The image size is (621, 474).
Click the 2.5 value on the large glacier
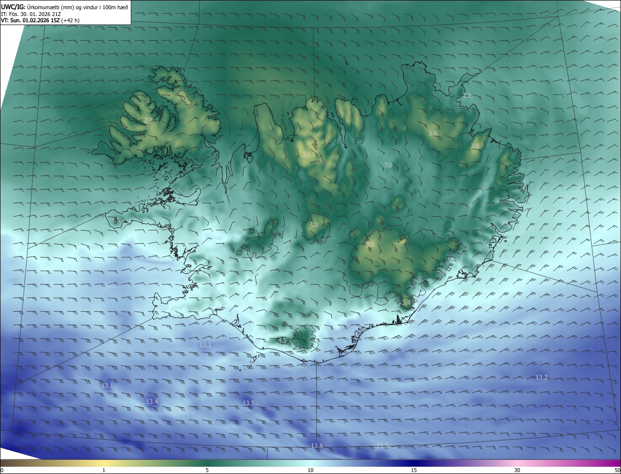(371, 245)
